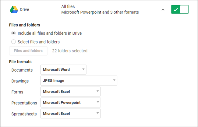Click the Microsoft Powerpoint and 3 other formats text
Screen dimensions: 198x127
coord(100,12)
